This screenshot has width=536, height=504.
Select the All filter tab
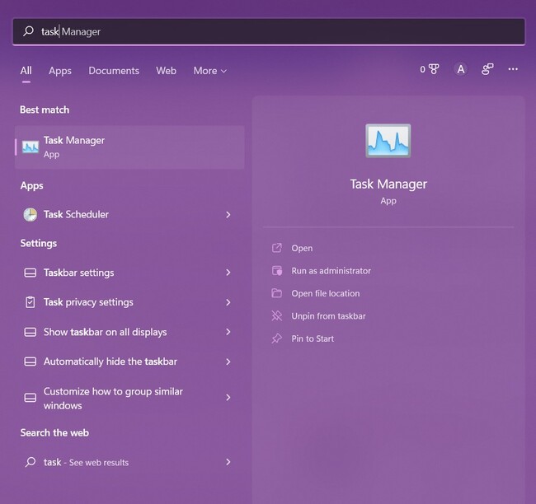[x=26, y=71]
